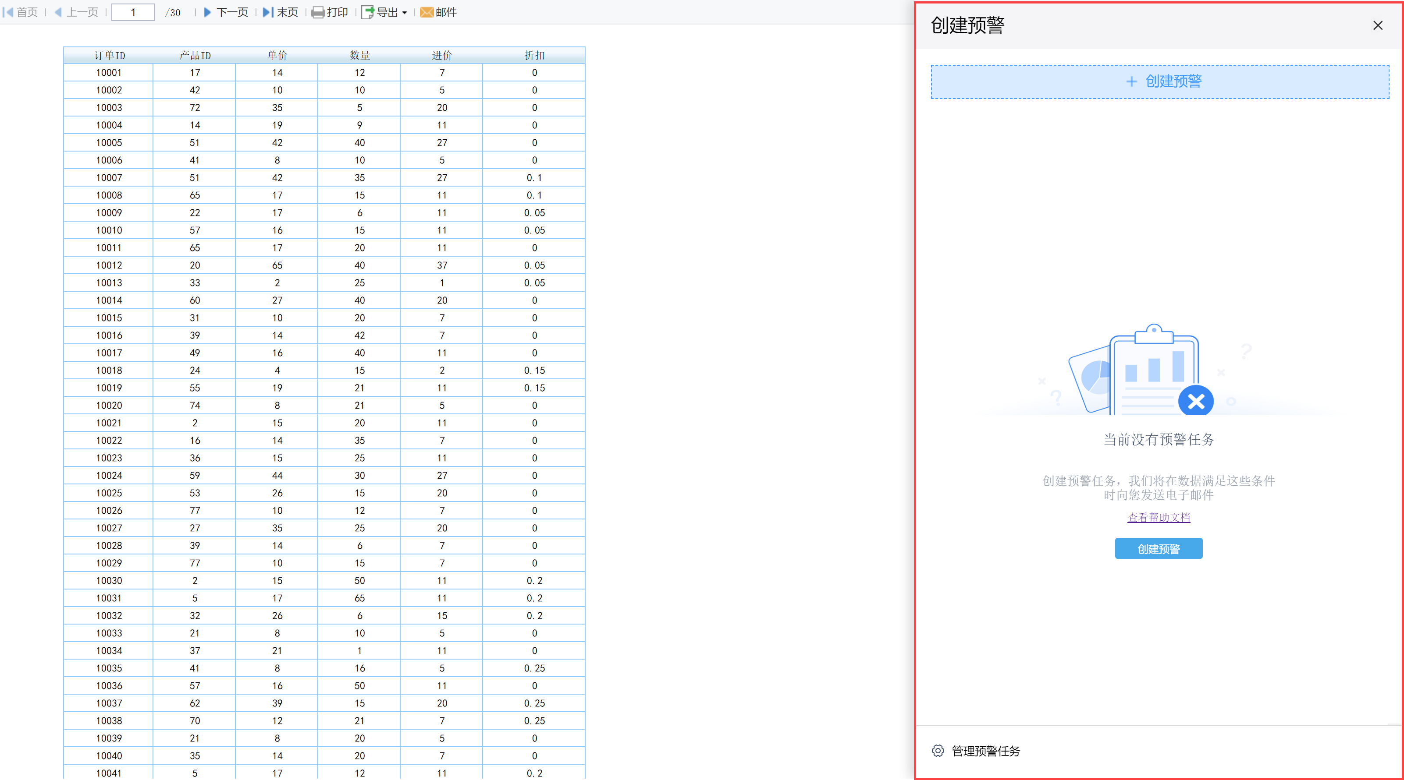This screenshot has height=780, width=1404.
Task: Click gear icon beside 管理预警任务
Action: (938, 751)
